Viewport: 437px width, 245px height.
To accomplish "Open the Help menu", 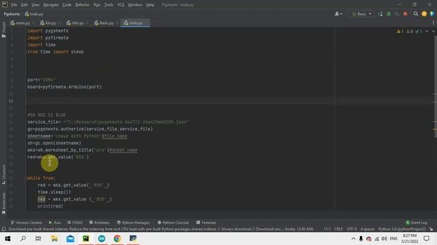I will click(x=150, y=5).
